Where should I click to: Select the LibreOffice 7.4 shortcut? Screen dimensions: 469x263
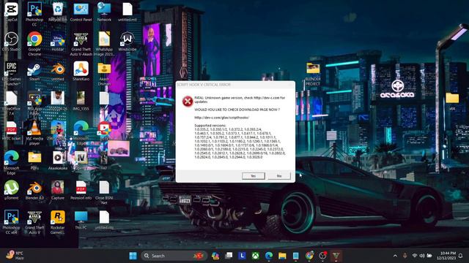point(12,104)
